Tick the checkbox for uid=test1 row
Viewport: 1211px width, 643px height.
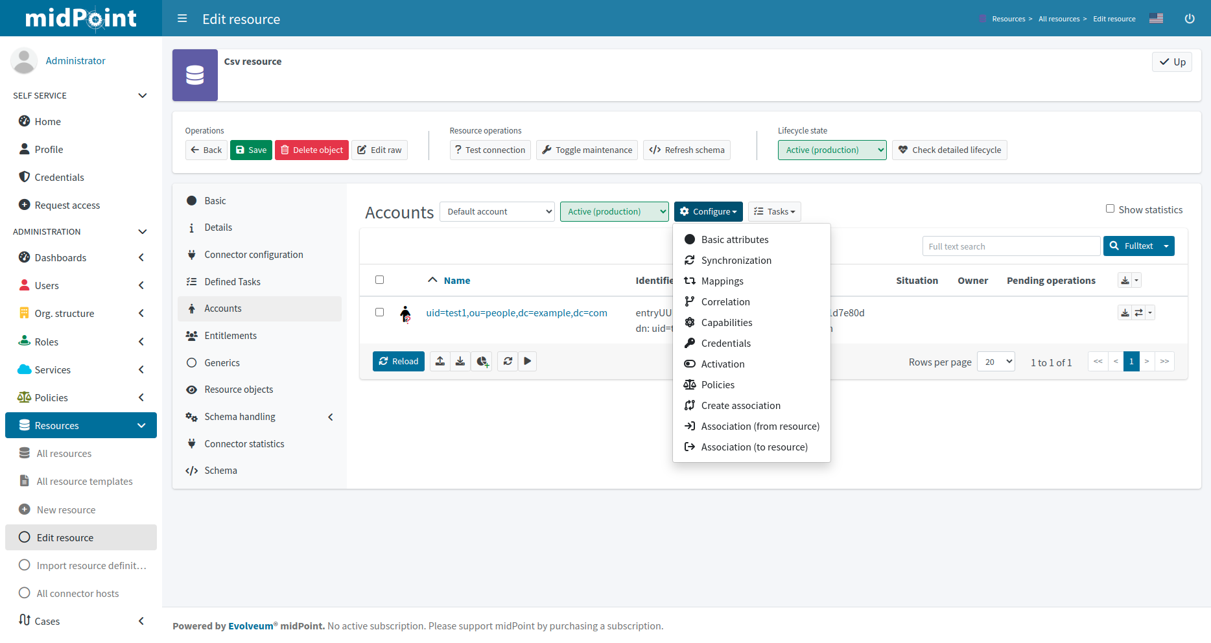[x=380, y=312]
